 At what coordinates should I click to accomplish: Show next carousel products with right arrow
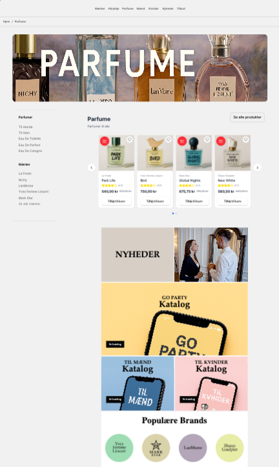point(257,168)
